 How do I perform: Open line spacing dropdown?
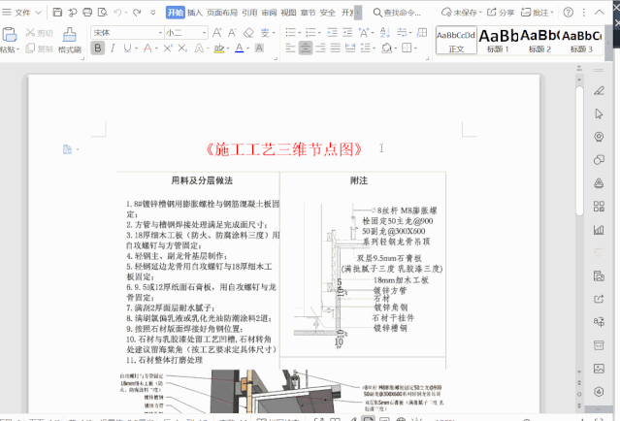click(x=368, y=49)
